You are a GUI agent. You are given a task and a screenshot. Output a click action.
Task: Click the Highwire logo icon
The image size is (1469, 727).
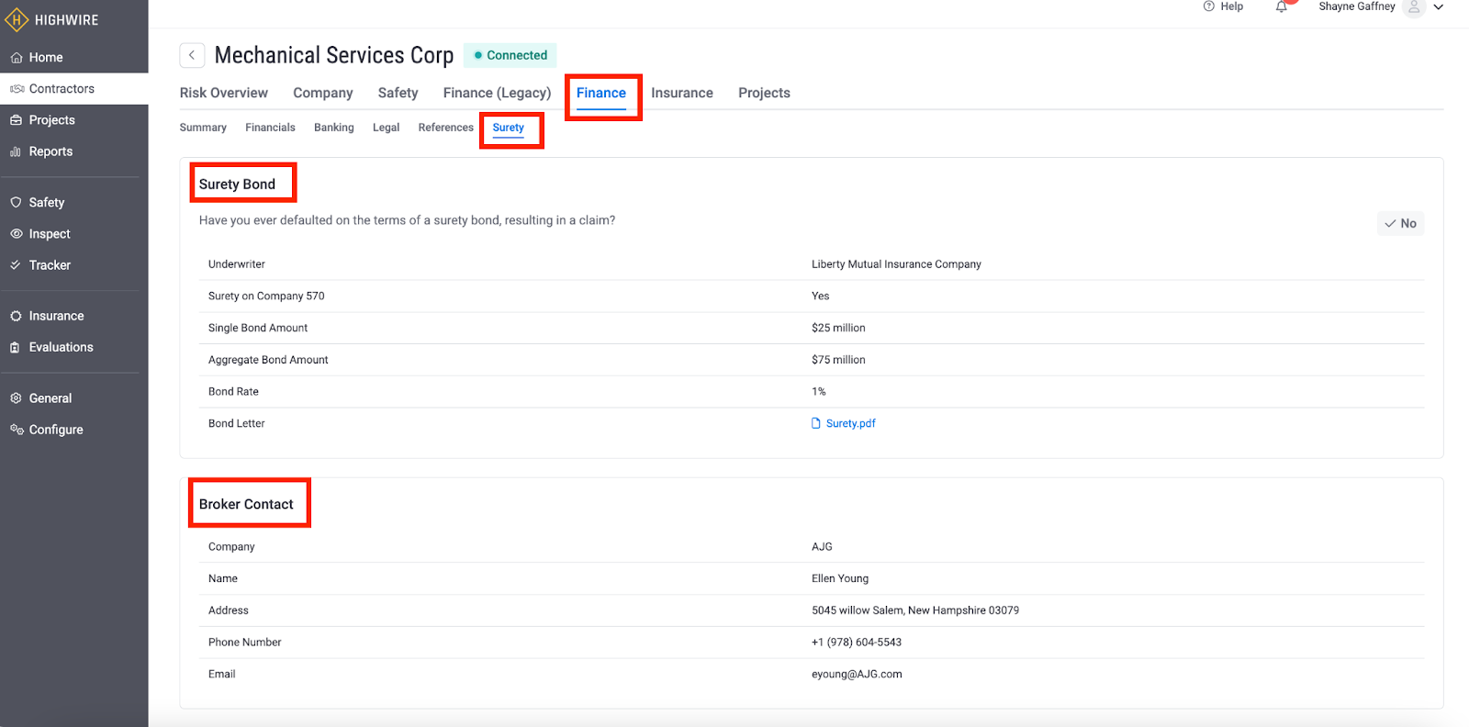pos(17,19)
